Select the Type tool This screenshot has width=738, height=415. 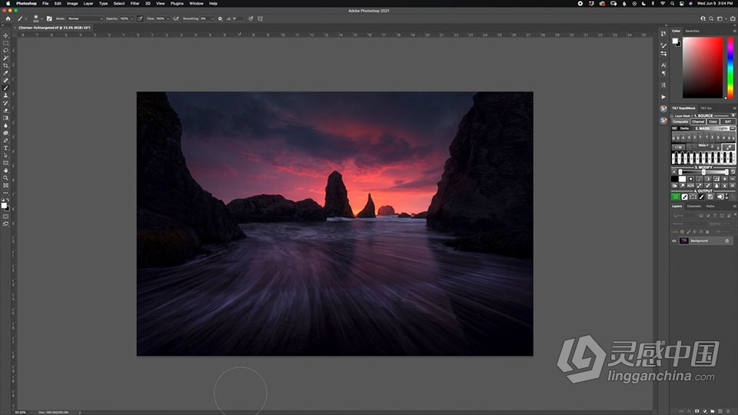(x=5, y=148)
